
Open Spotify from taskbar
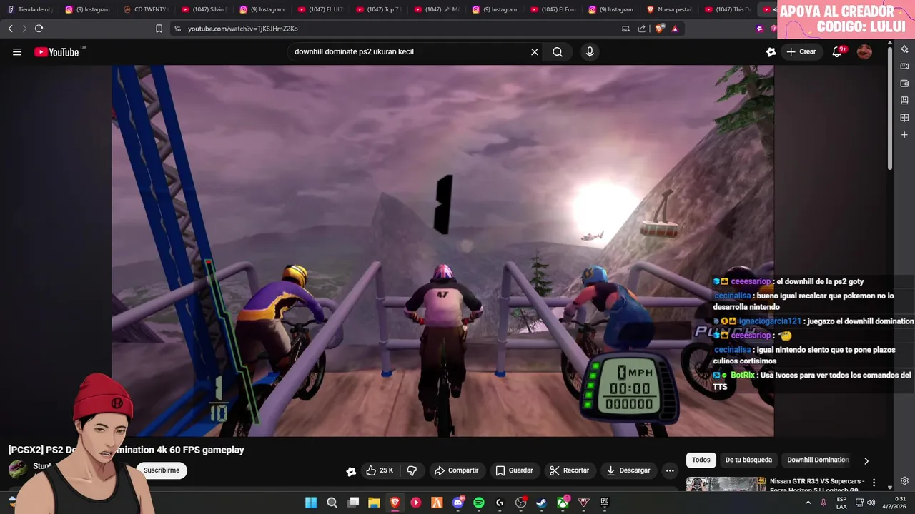(x=479, y=503)
